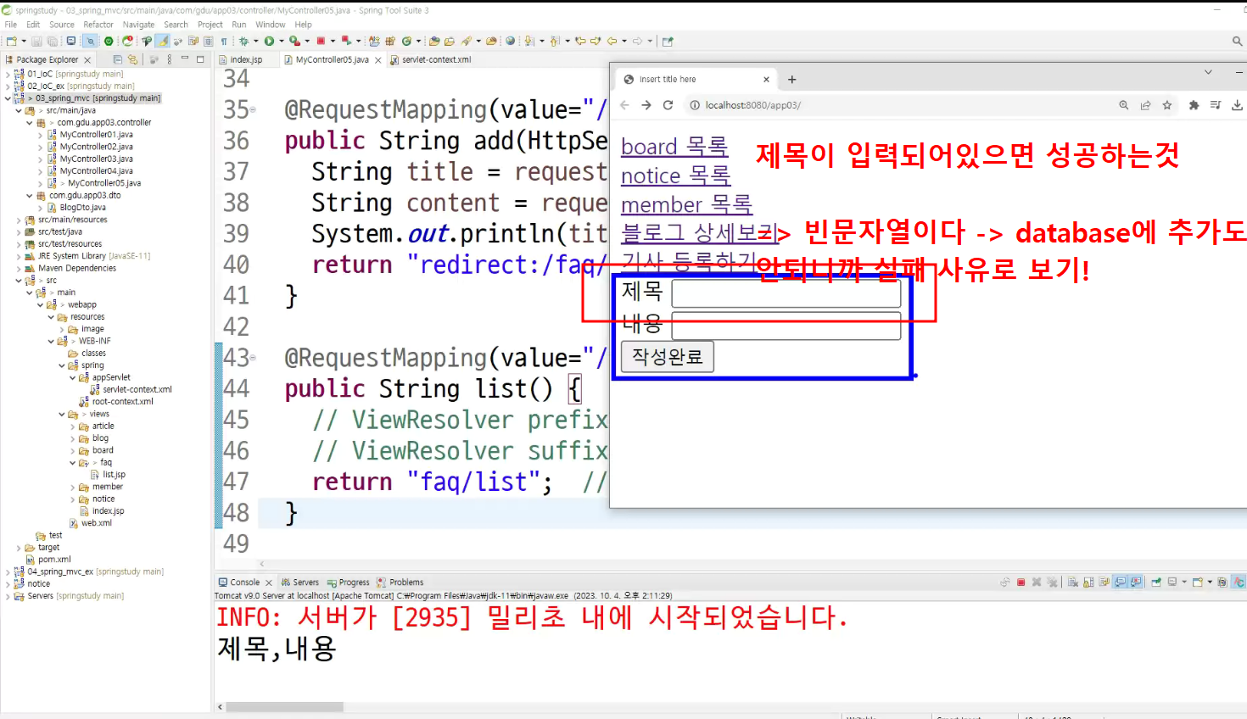Viewport: 1247px width, 719px height.
Task: Open Package Explorer view menu
Action: (170, 59)
